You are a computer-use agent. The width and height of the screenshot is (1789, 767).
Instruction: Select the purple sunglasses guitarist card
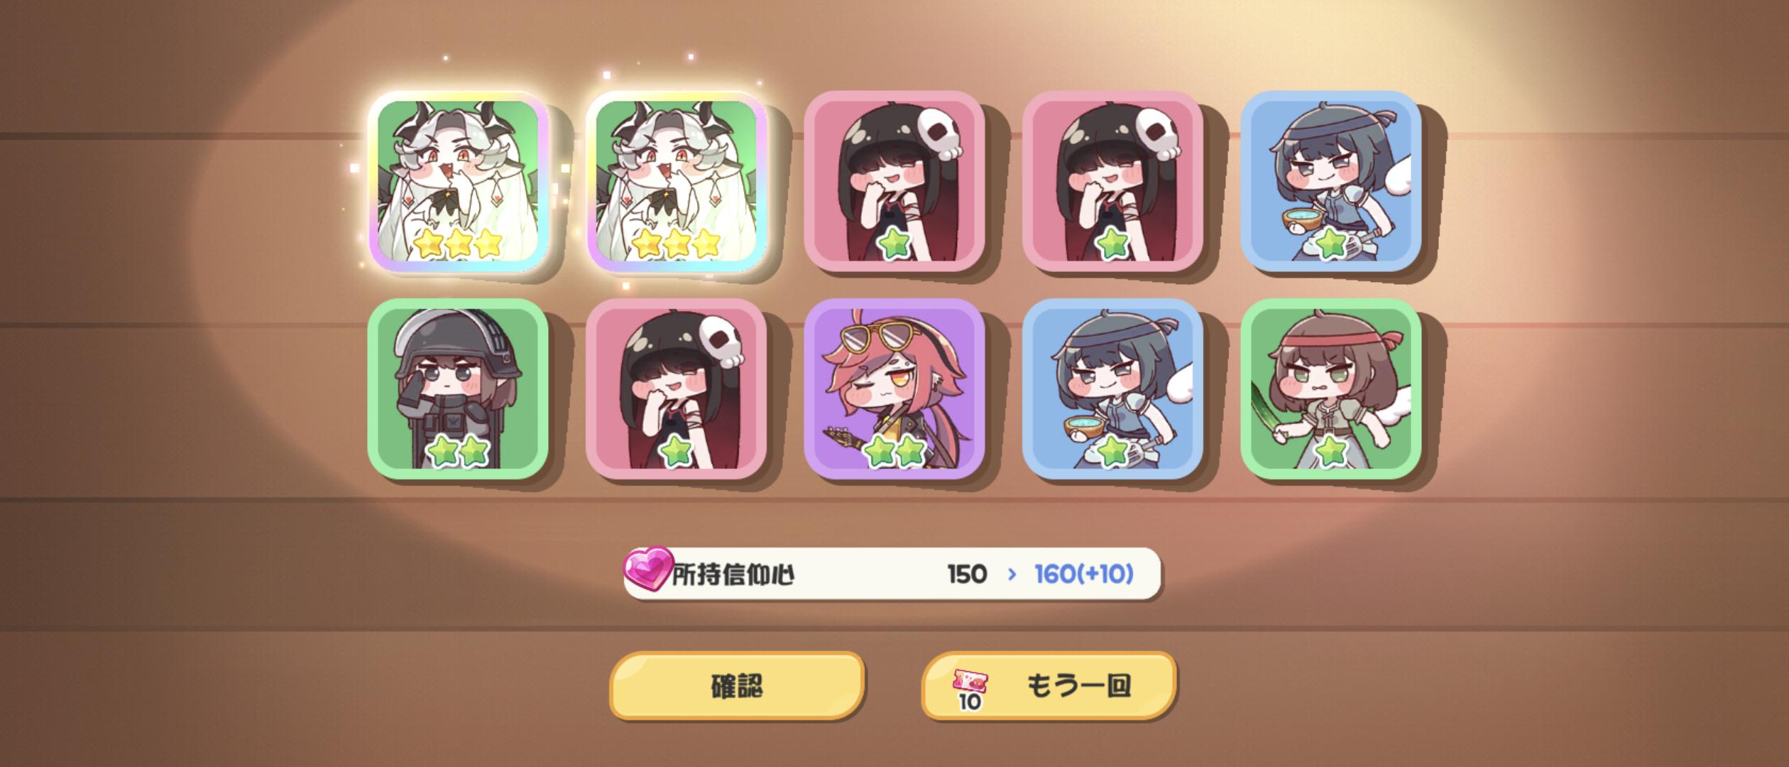click(x=894, y=388)
